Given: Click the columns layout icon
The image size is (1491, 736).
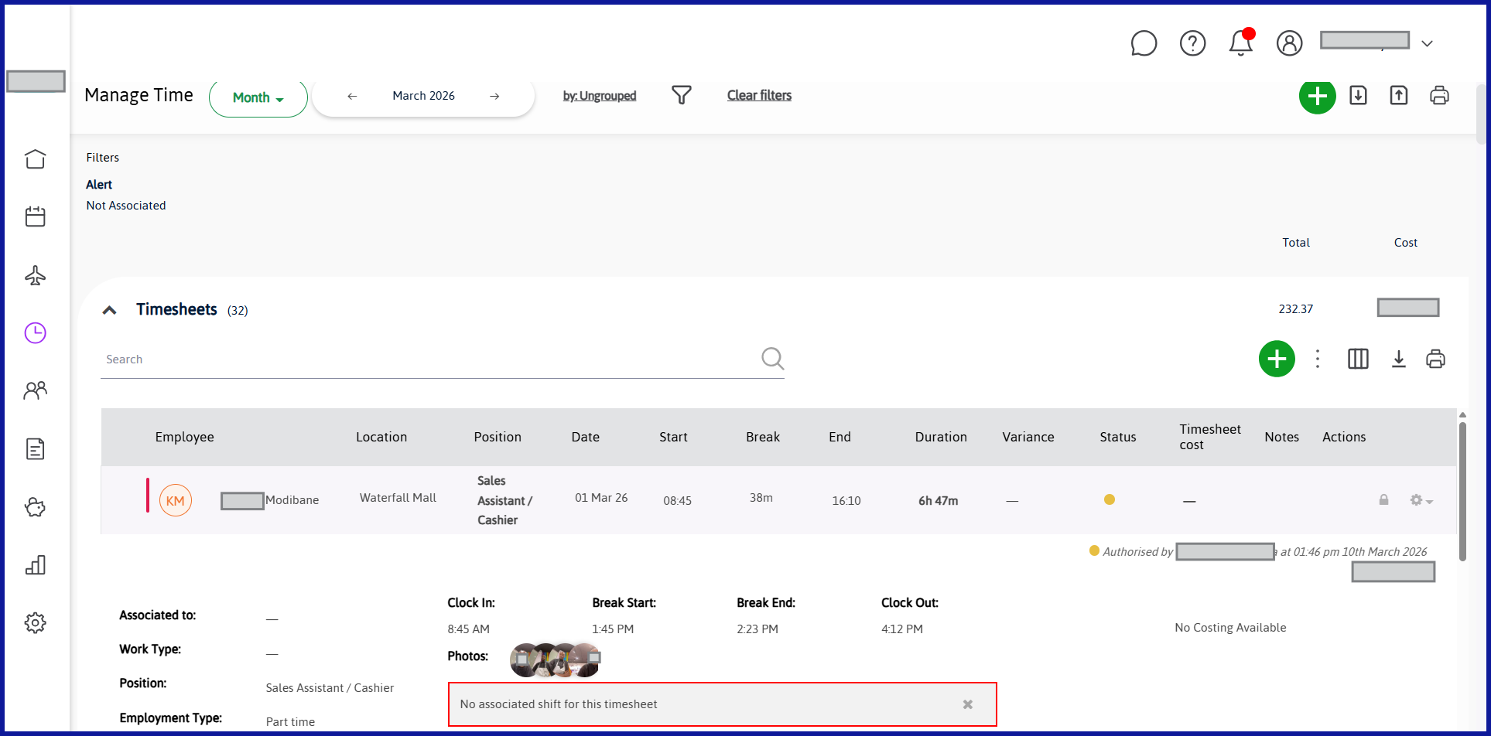Looking at the screenshot, I should [1358, 359].
